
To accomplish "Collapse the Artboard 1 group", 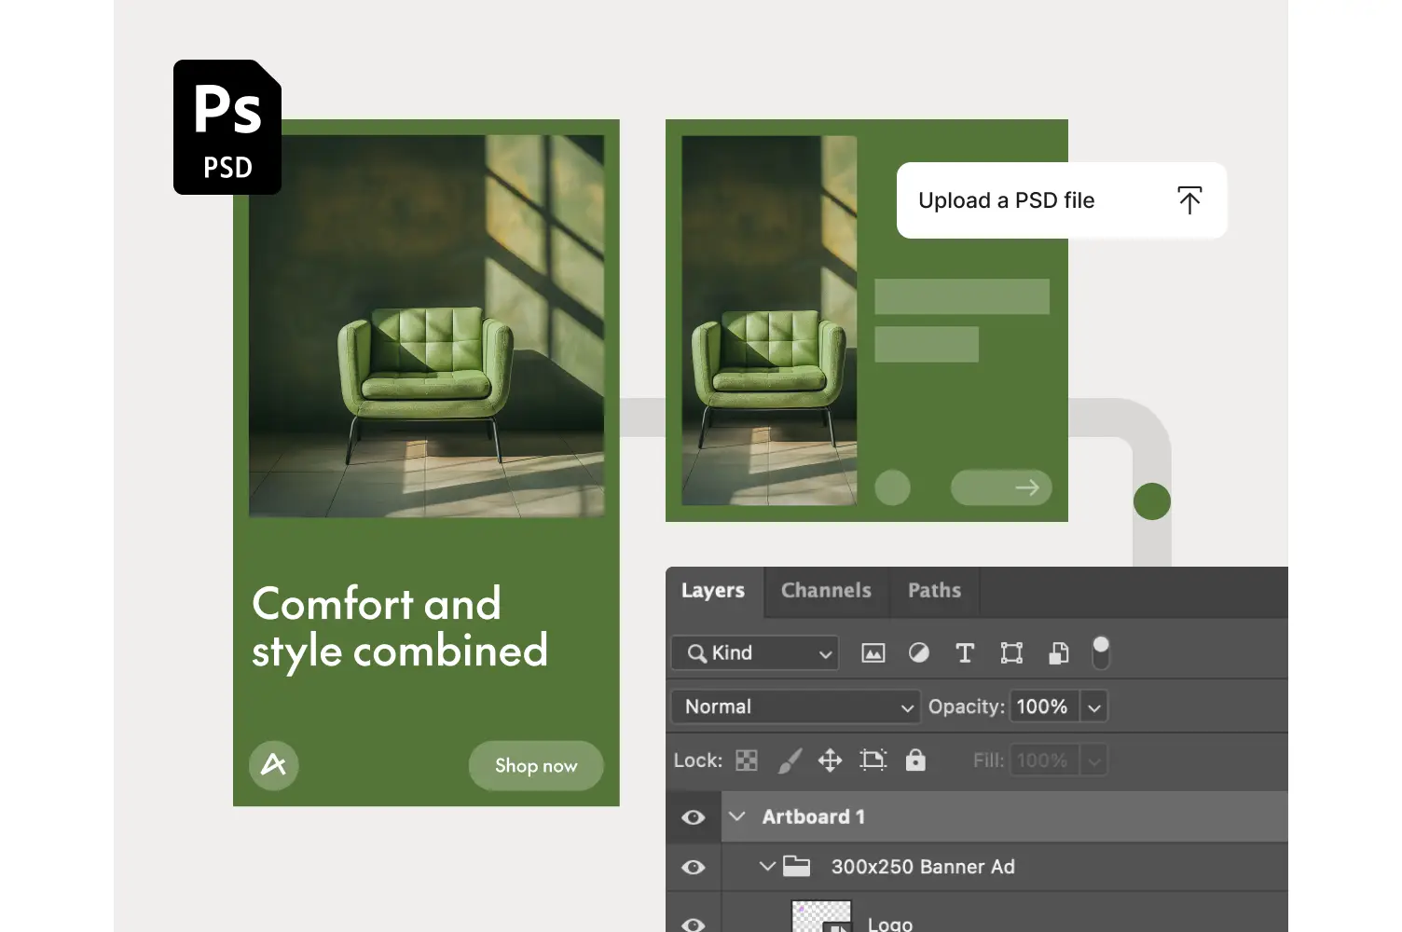I will 737,816.
